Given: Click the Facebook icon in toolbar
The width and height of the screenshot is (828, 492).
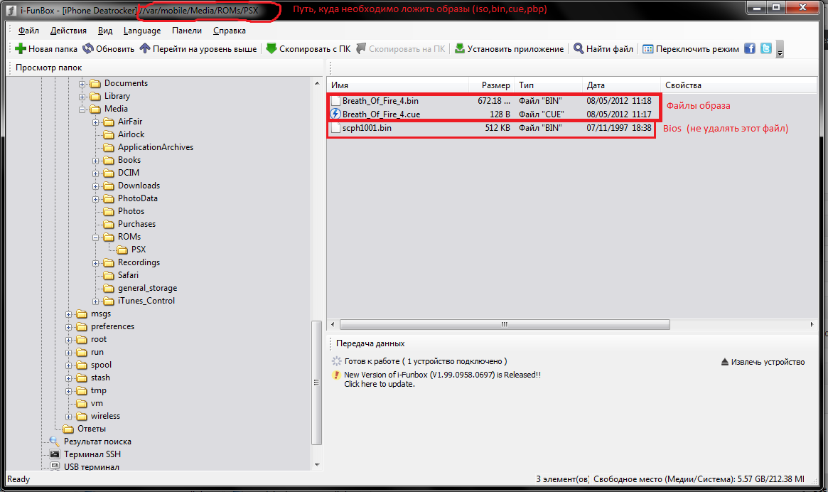Looking at the screenshot, I should pos(750,49).
